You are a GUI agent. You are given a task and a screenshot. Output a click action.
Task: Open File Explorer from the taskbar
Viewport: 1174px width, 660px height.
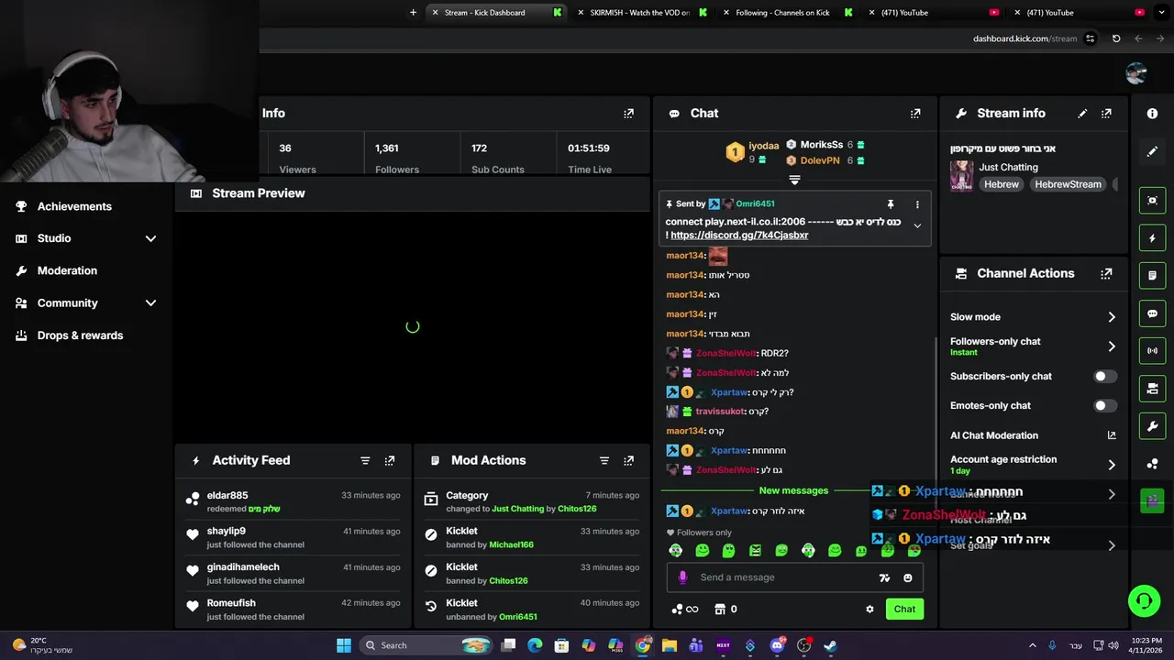point(670,645)
